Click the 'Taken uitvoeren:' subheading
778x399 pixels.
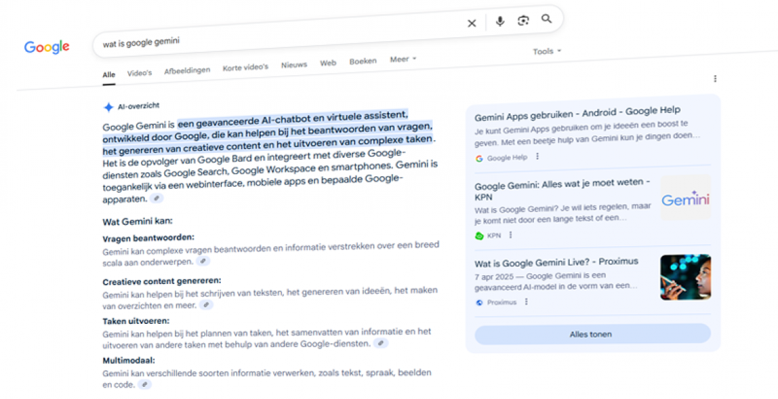pos(136,321)
